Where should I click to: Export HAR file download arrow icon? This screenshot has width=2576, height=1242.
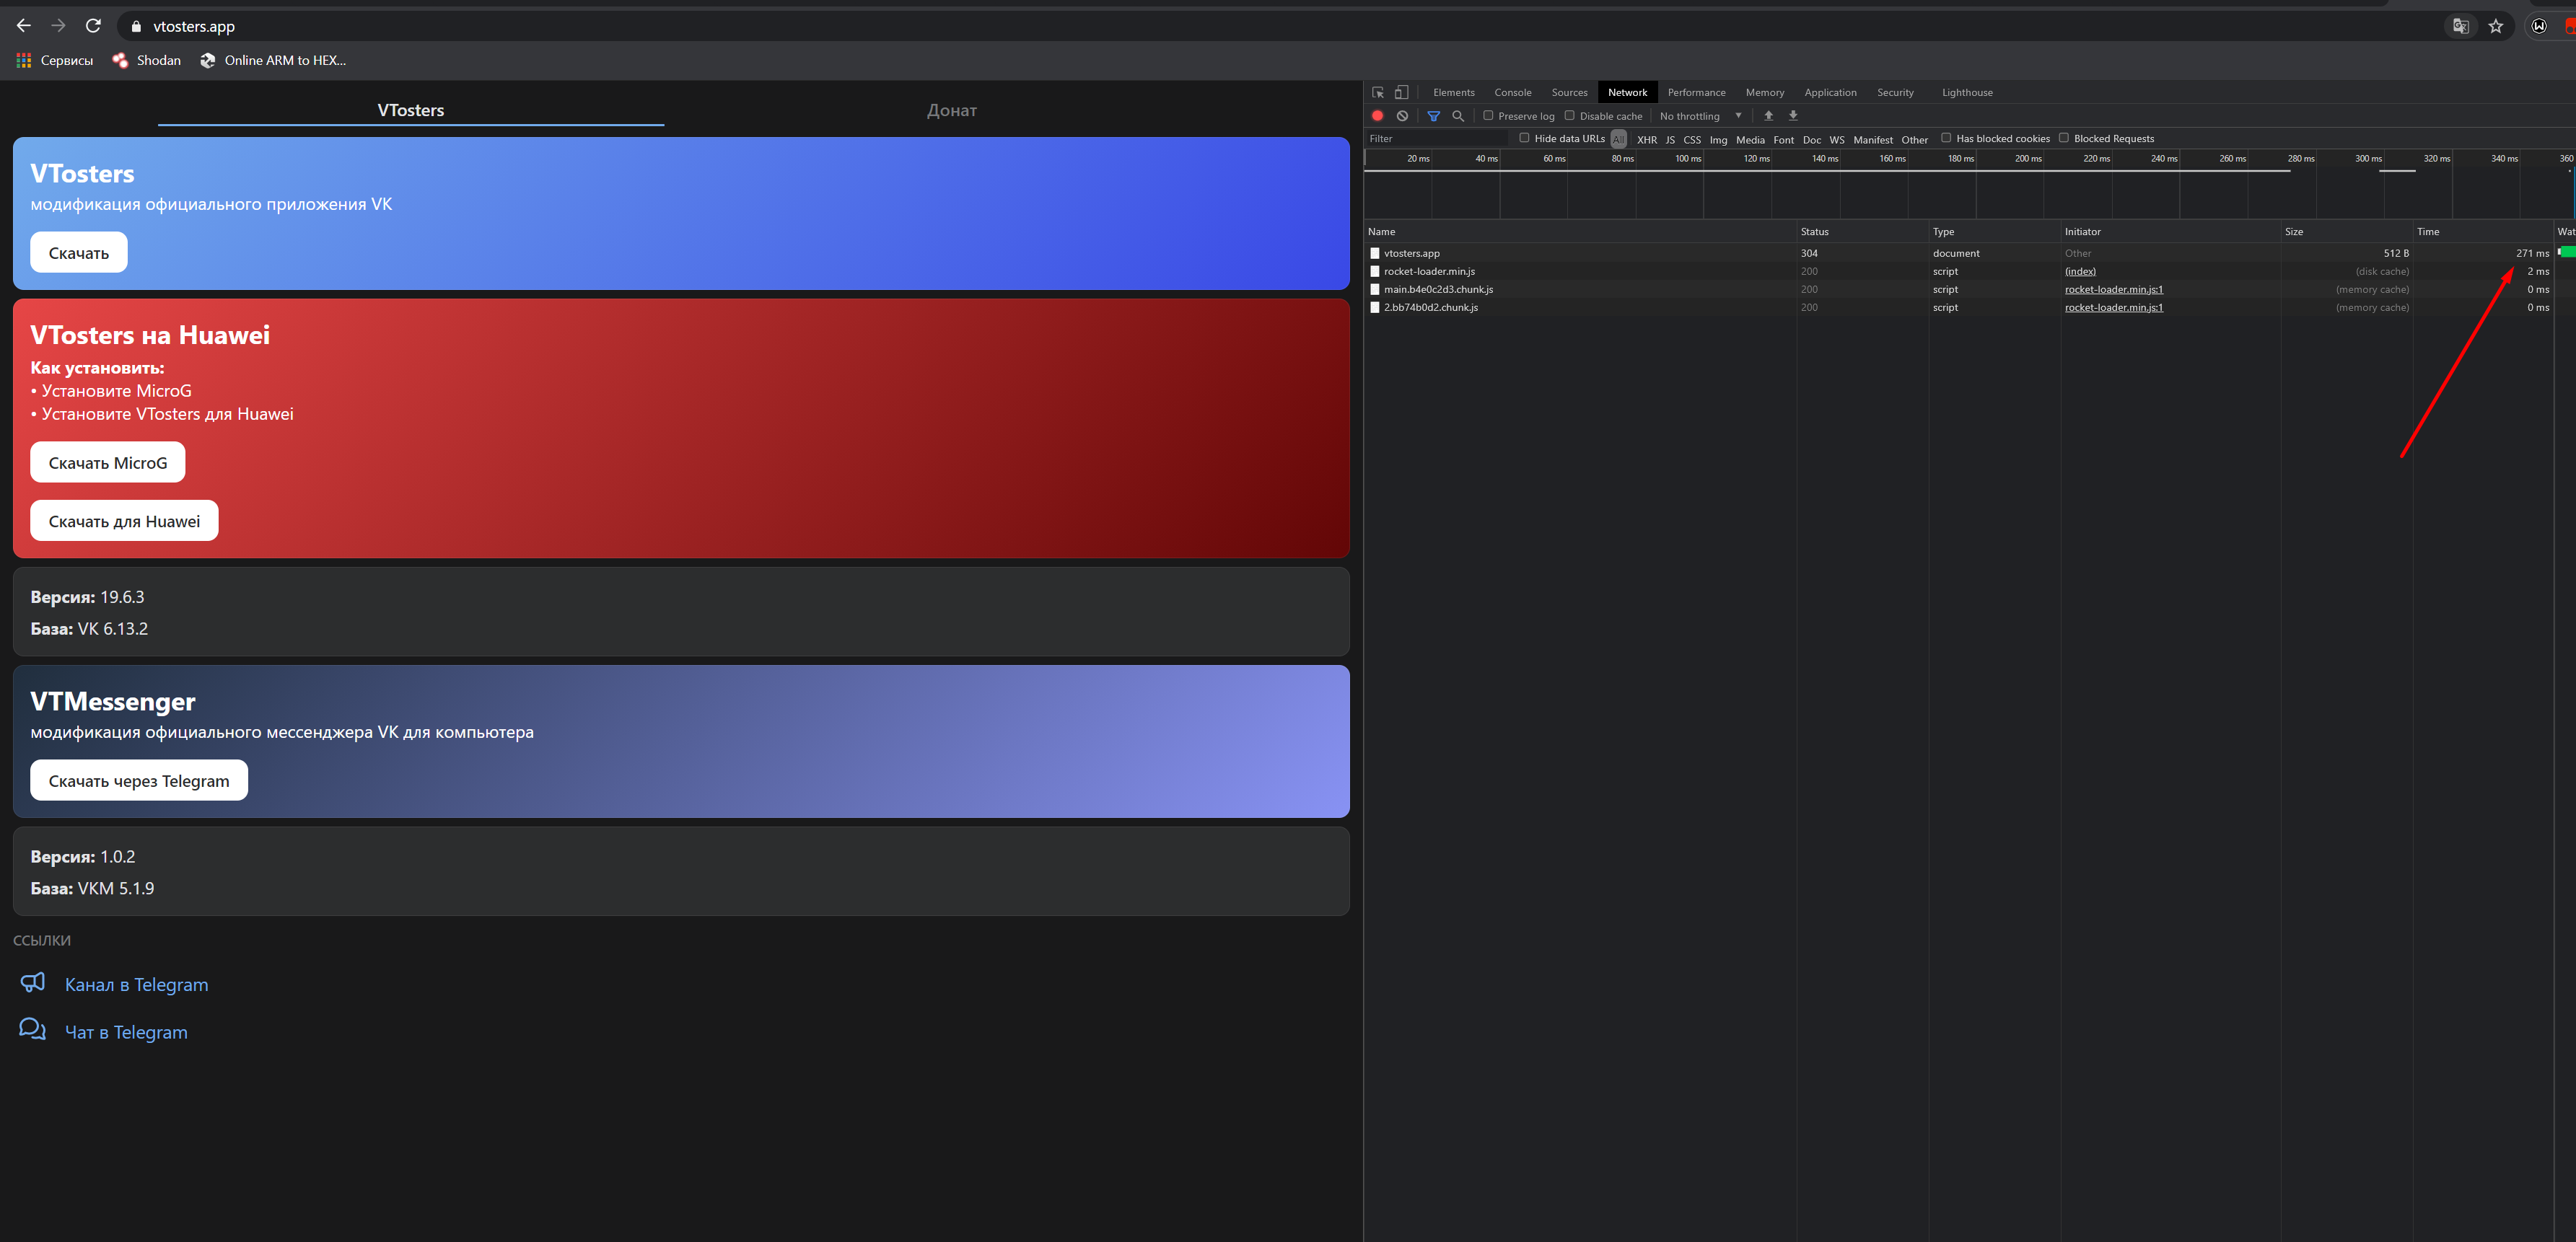point(1793,116)
